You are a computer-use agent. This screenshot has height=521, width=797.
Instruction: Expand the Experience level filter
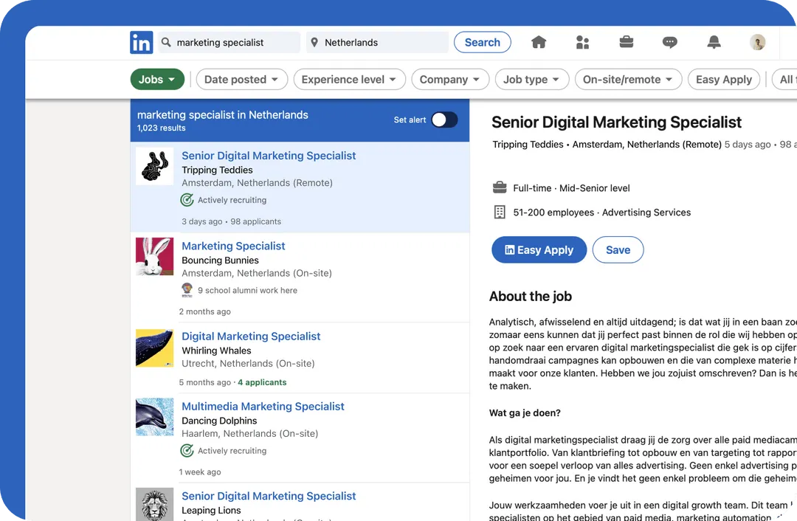[x=349, y=79]
